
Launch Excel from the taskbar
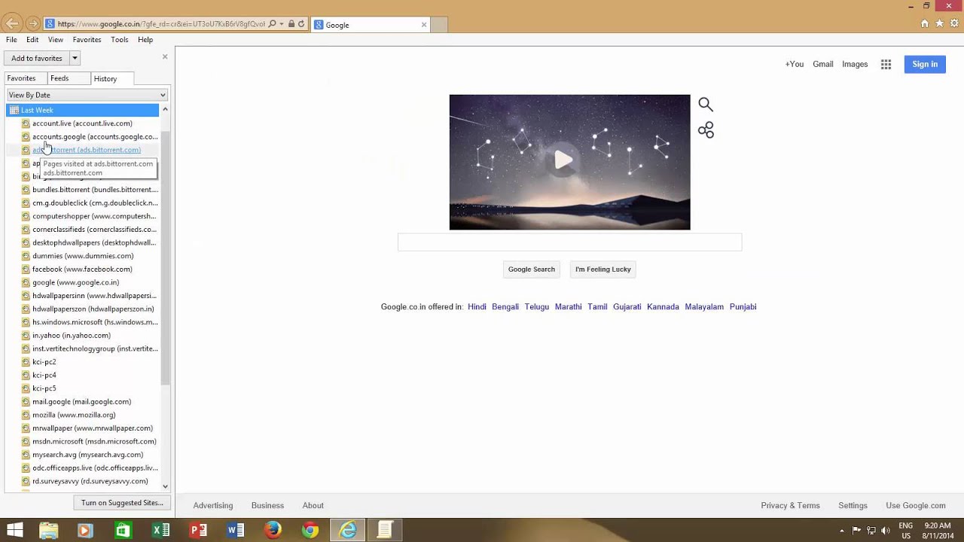click(160, 530)
